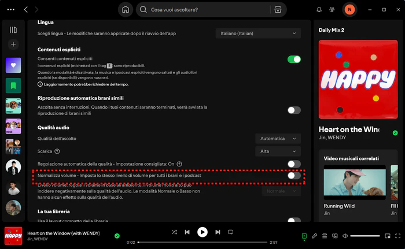
Task: Open the green bookmark episodes tile
Action: click(x=13, y=86)
